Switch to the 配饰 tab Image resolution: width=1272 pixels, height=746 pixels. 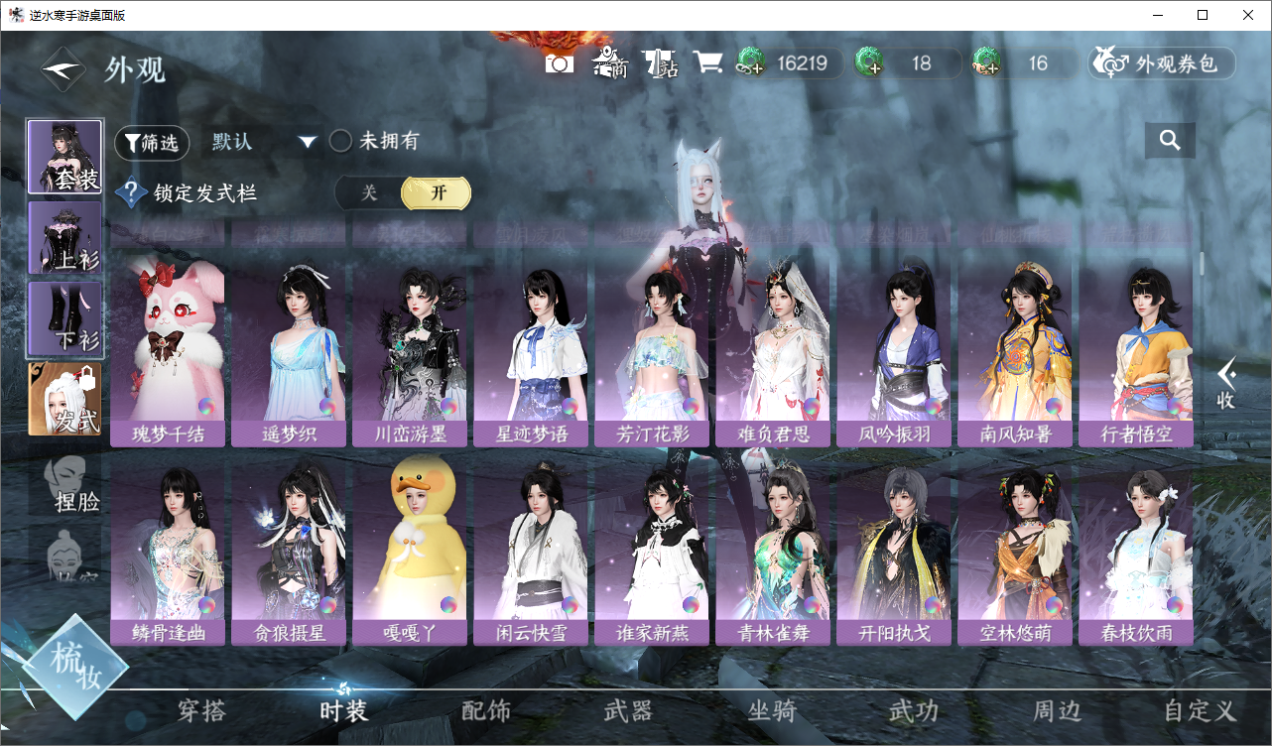tap(486, 711)
